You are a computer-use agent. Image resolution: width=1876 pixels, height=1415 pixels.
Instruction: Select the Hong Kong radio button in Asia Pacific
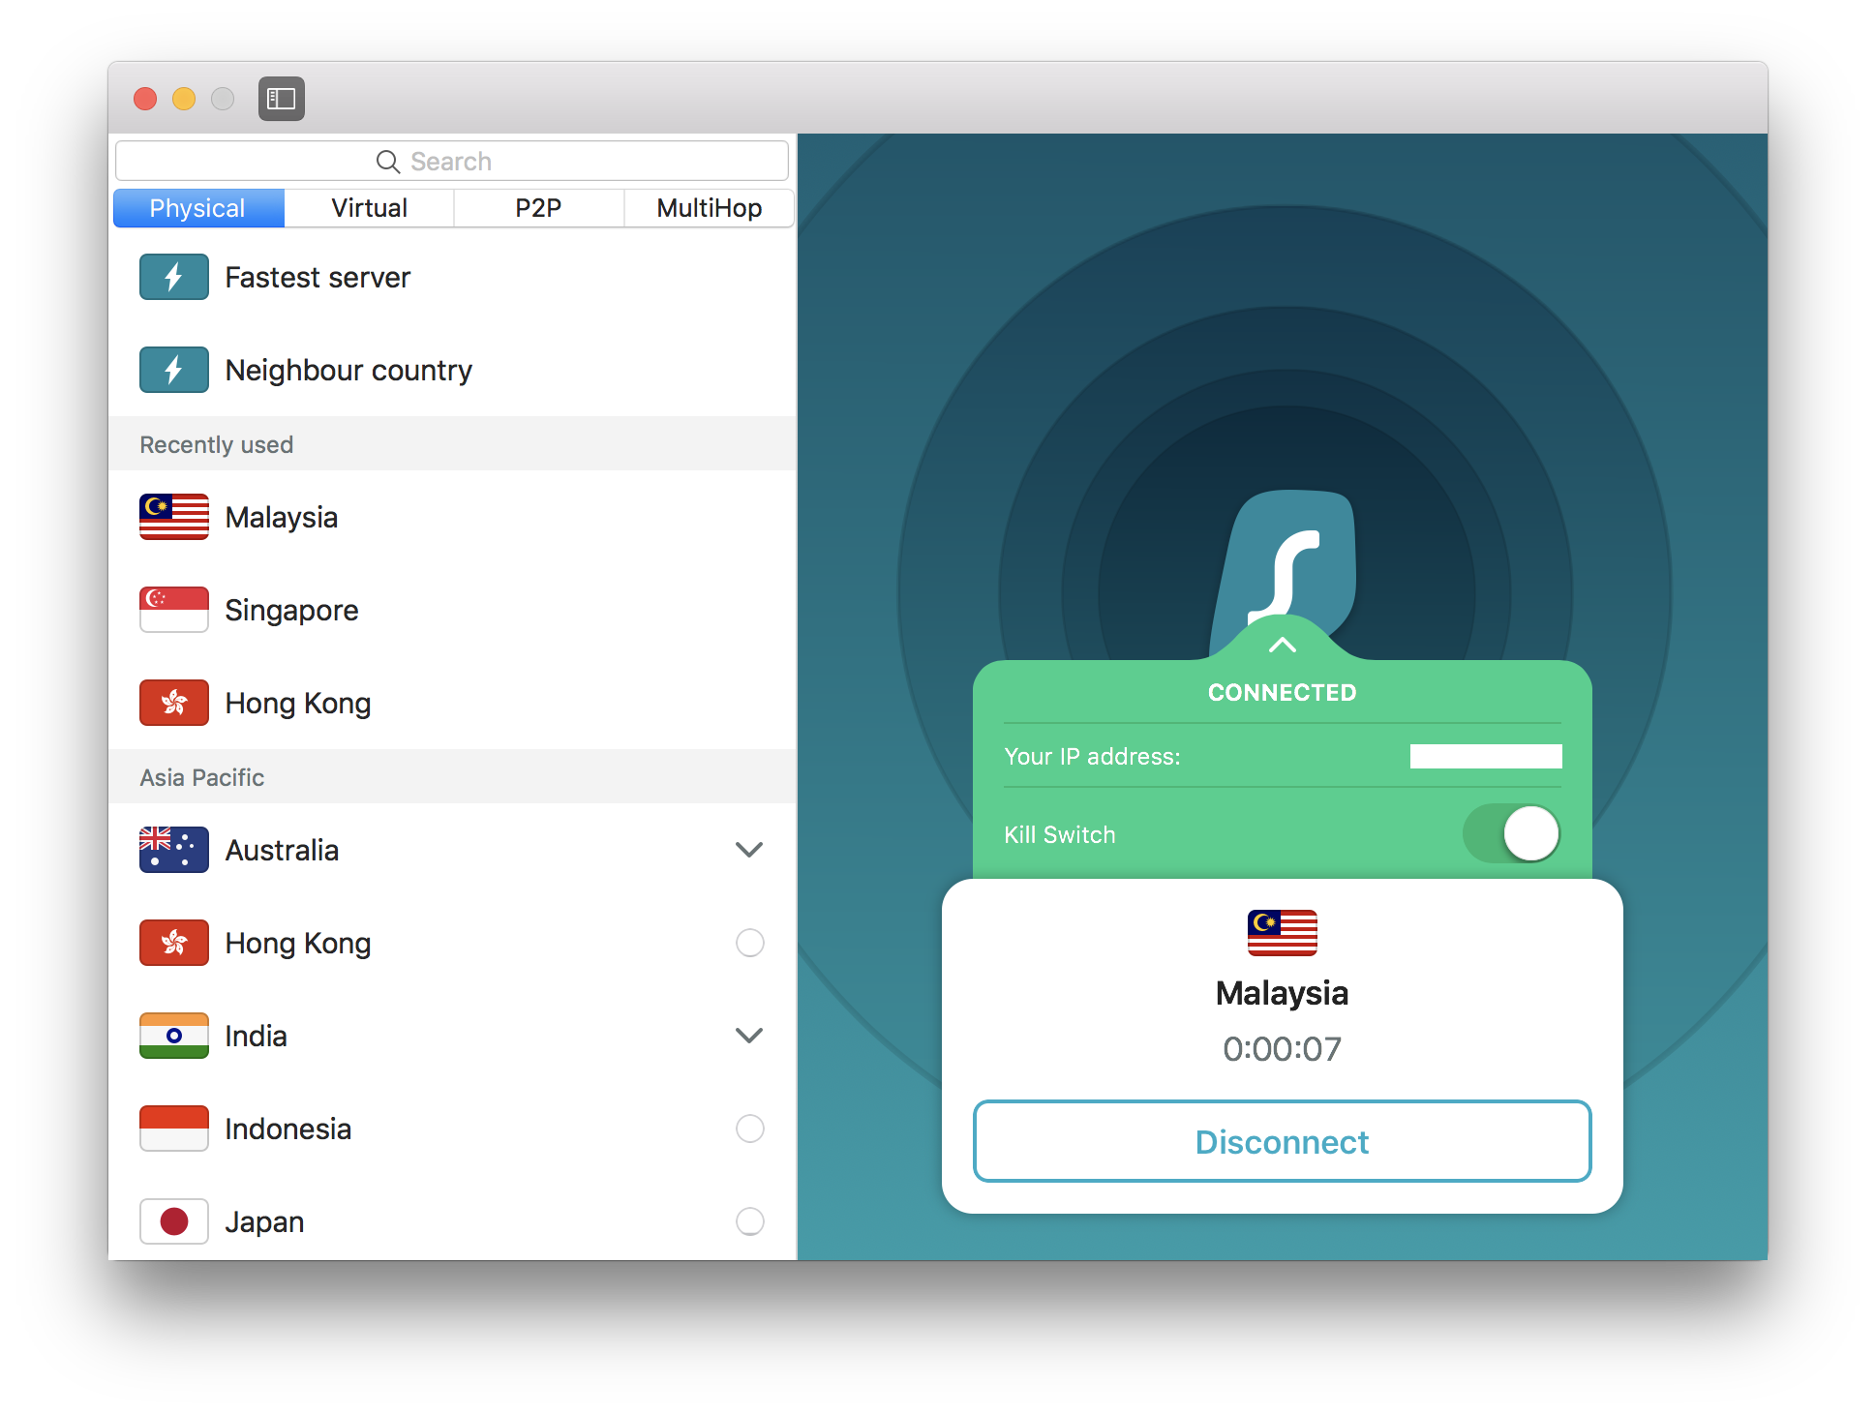click(750, 943)
